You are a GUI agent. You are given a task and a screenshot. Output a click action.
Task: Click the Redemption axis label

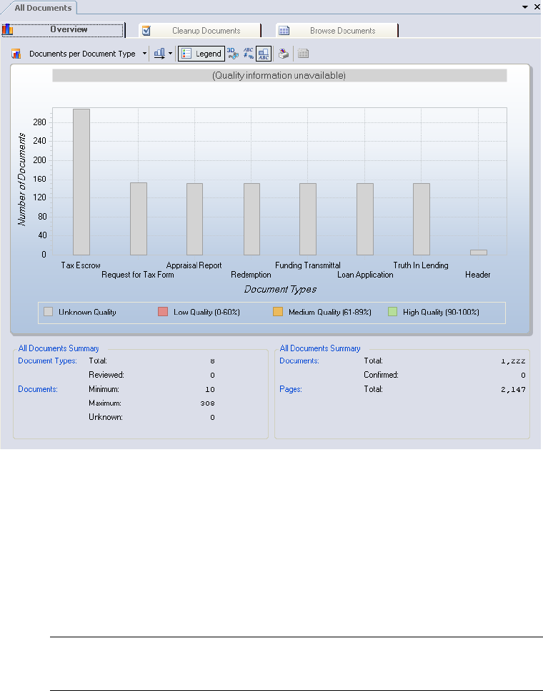tap(251, 275)
